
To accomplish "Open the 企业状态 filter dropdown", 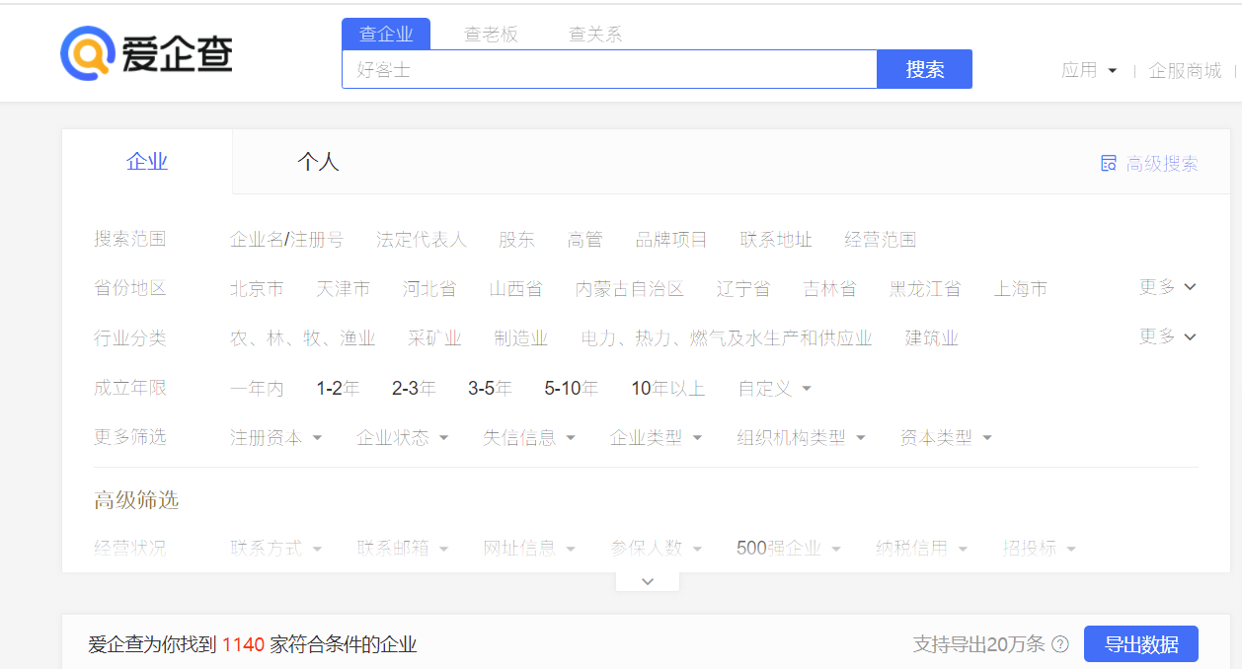I will coord(402,437).
